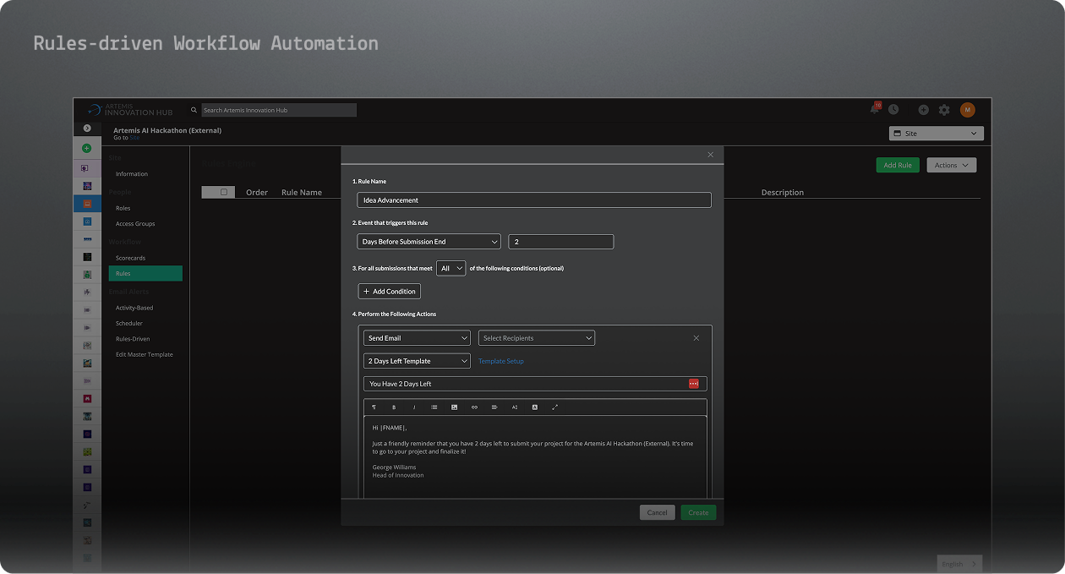Apply italic formatting in the email body toolbar

coord(414,407)
